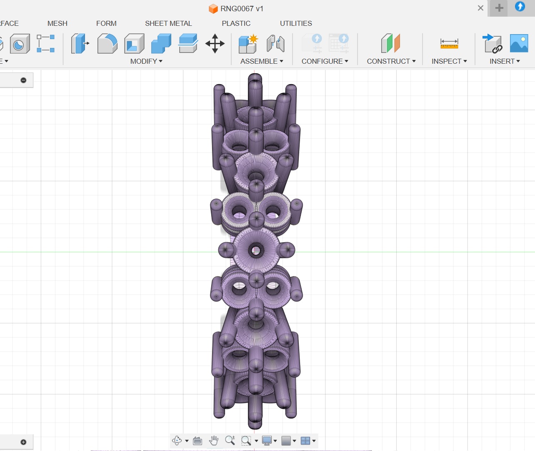
Task: Activate the Pan hand tool
Action: (x=214, y=441)
